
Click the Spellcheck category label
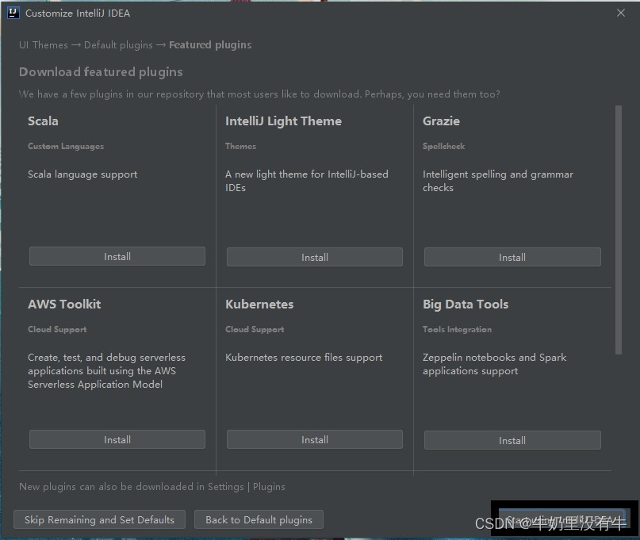coord(443,146)
